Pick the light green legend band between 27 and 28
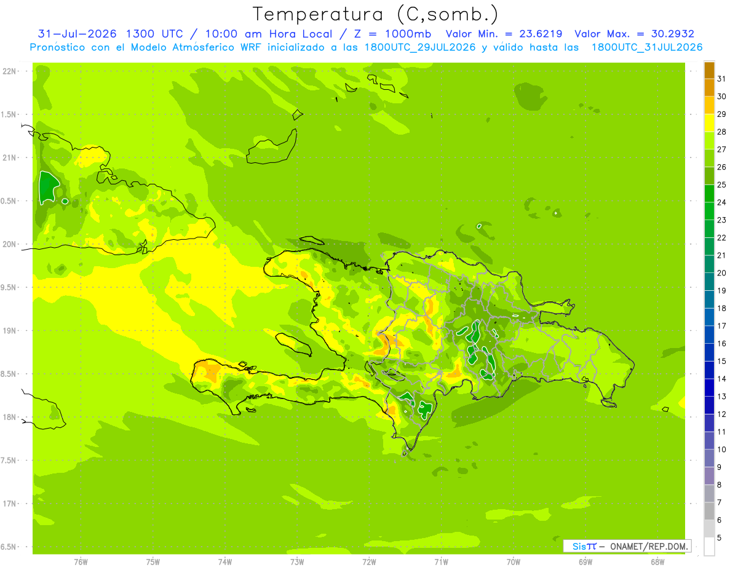Image resolution: width=738 pixels, height=570 pixels. click(x=709, y=140)
